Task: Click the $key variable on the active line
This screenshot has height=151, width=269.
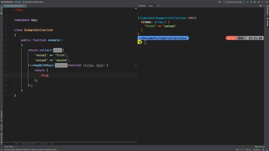Action: [45, 75]
